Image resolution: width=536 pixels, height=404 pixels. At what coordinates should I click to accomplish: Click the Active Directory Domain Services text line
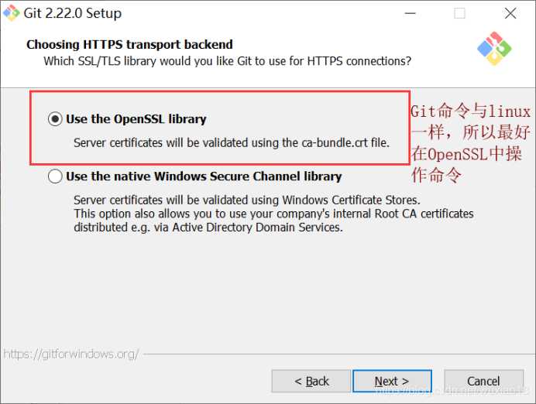pos(208,227)
